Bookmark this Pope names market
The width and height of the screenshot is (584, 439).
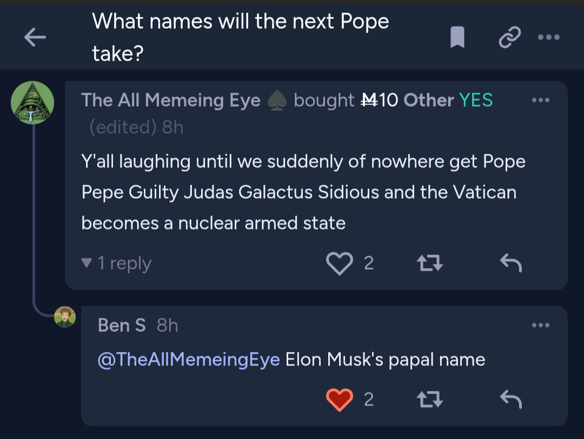(x=457, y=37)
